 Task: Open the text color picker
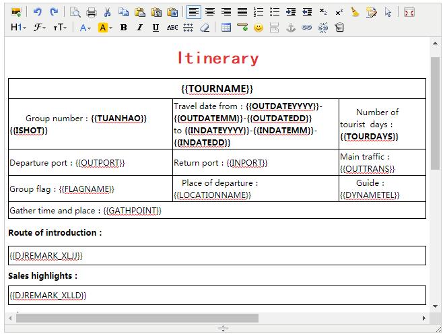[85, 28]
